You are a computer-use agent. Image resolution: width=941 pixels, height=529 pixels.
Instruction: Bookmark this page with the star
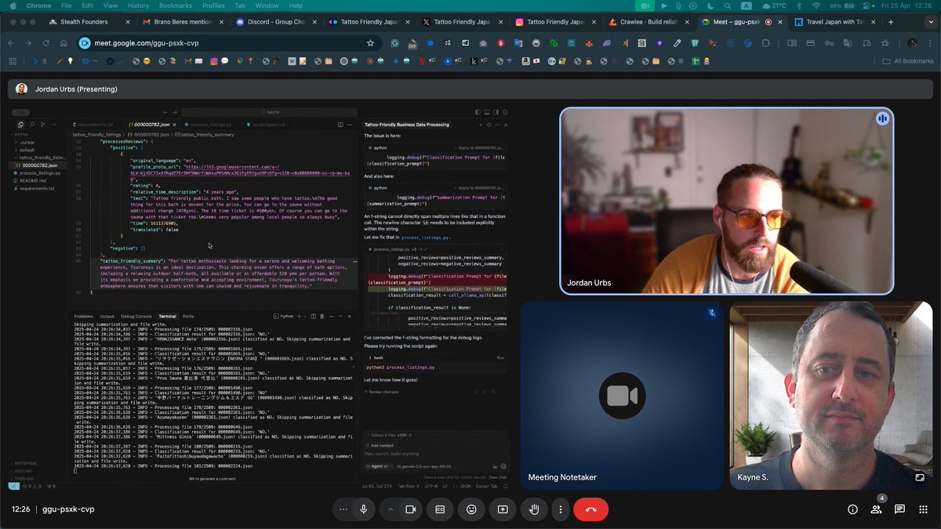(370, 43)
